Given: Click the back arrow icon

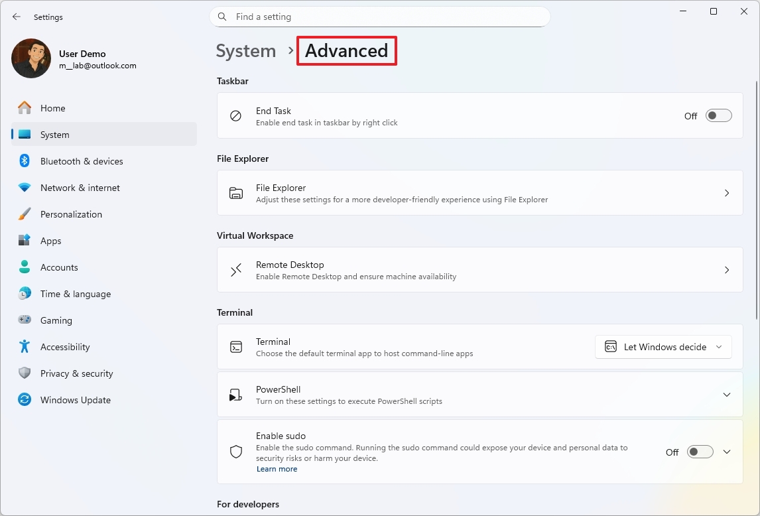Looking at the screenshot, I should (17, 17).
